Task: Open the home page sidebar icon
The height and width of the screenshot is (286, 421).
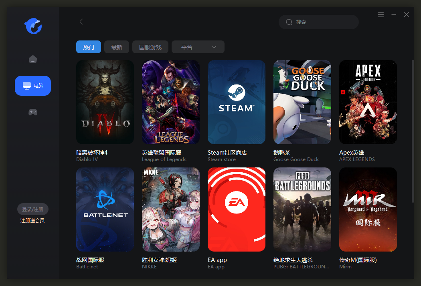Action: [33, 59]
